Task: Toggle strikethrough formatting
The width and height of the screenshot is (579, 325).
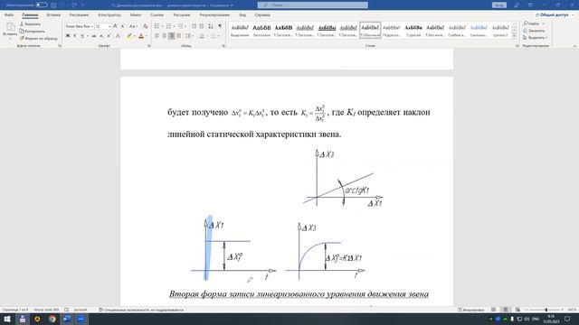Action: tap(94, 36)
